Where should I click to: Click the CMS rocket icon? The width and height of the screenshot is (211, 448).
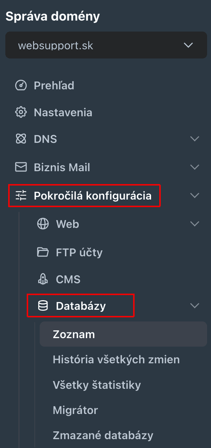pos(43,280)
